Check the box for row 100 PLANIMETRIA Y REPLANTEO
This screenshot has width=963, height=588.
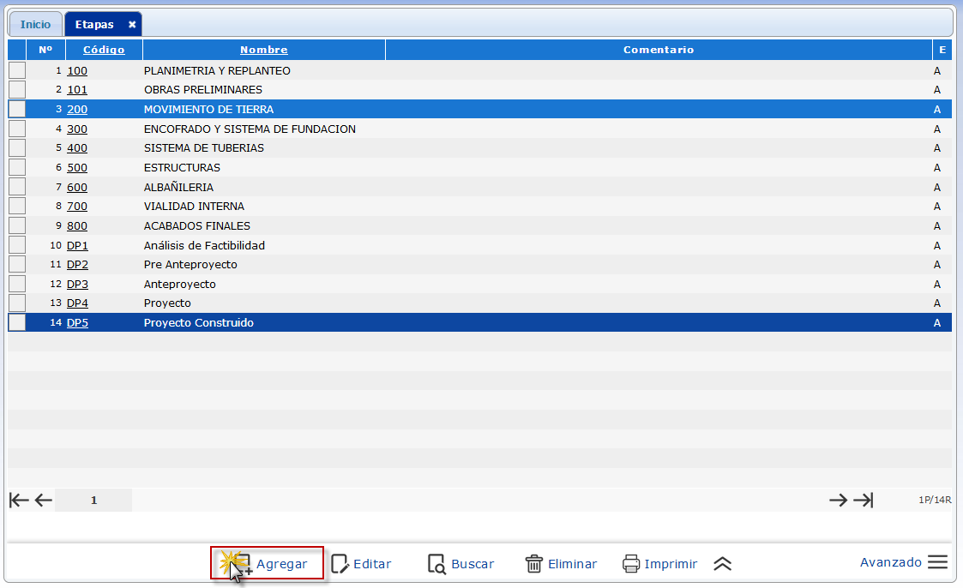[17, 70]
